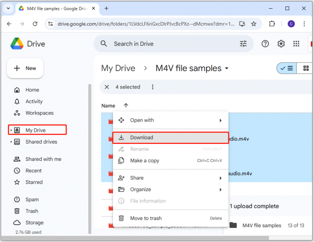Open Drive settings gear
This screenshot has width=314, height=242.
point(281,44)
